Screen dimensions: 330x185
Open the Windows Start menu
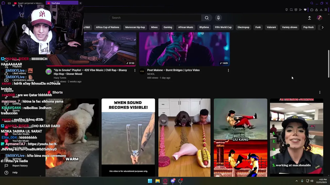150,181
